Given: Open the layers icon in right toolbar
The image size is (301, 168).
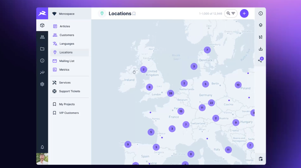Looking at the screenshot, I should (261, 25).
